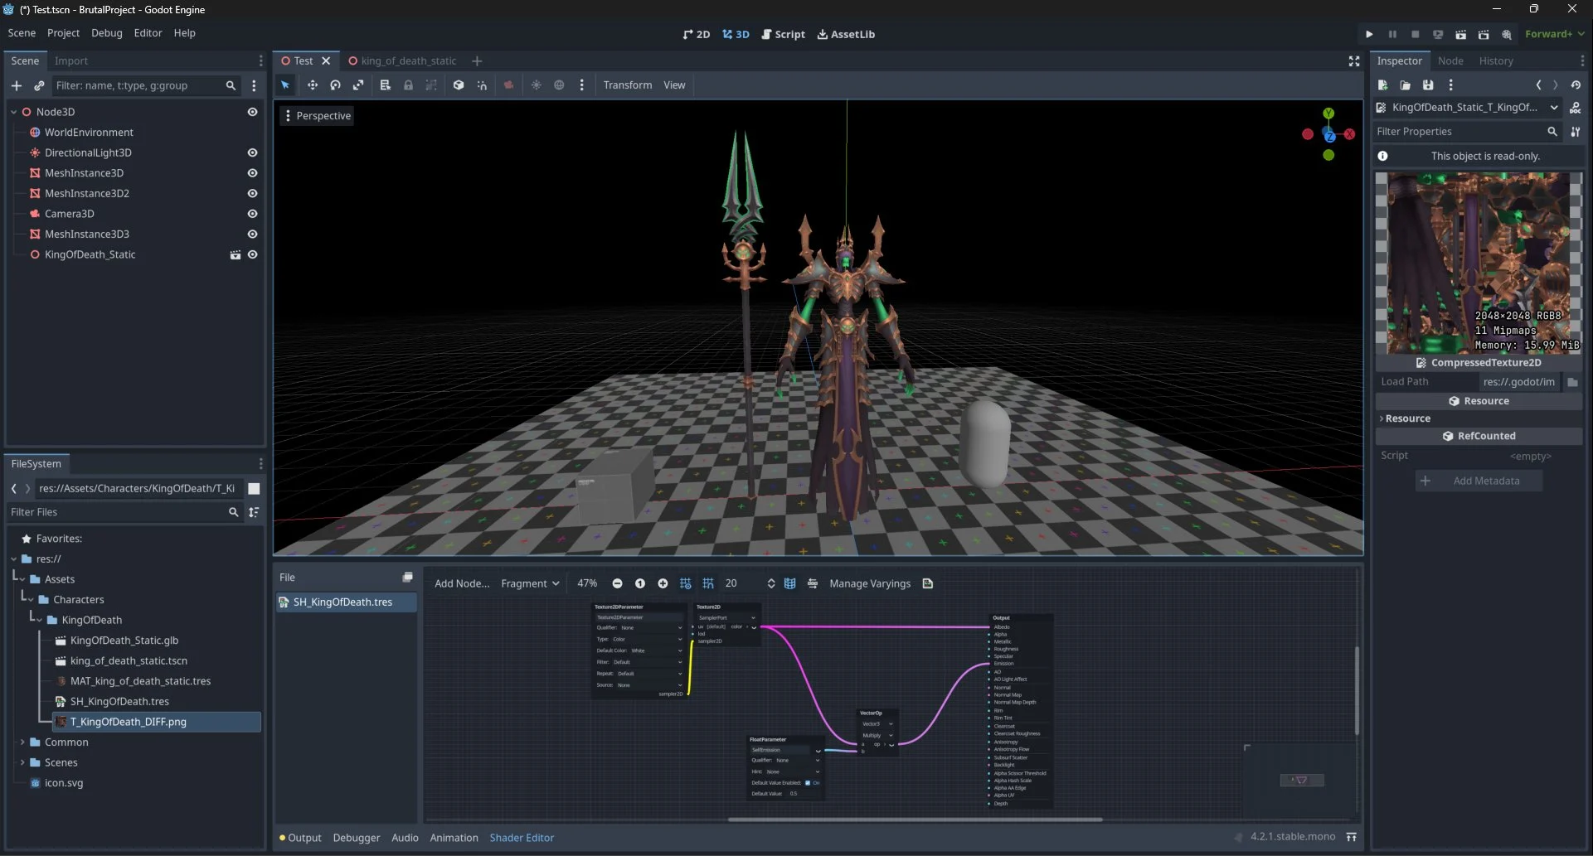Click the Add Node... button
Image resolution: width=1593 pixels, height=856 pixels.
pos(462,583)
